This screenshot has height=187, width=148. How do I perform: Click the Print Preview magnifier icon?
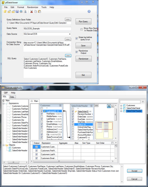click(x=25, y=12)
